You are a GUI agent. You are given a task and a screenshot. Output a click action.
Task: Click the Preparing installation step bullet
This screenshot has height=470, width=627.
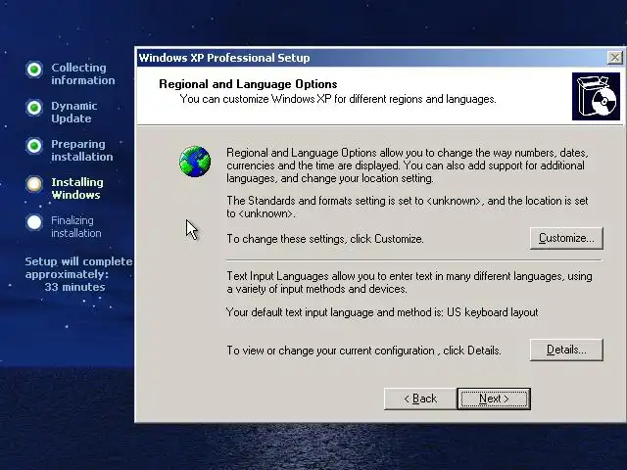(x=34, y=146)
